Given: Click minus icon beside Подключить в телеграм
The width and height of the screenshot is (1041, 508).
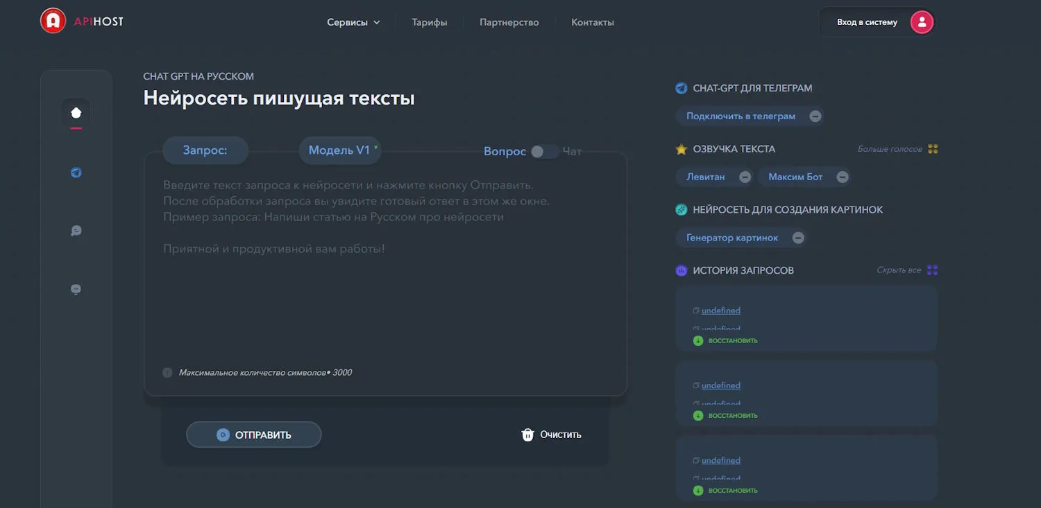Looking at the screenshot, I should pyautogui.click(x=815, y=116).
